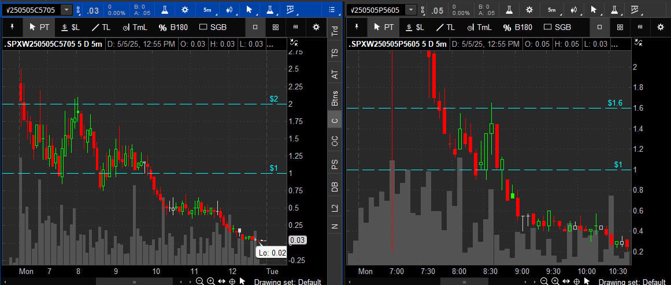Toggle the pin drawing tool in left chart
671x285 pixels.
pyautogui.click(x=13, y=27)
